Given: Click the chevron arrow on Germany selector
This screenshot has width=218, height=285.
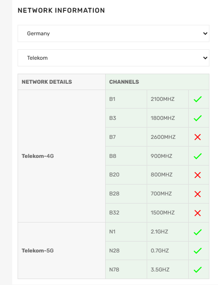Looking at the screenshot, I should (x=205, y=33).
